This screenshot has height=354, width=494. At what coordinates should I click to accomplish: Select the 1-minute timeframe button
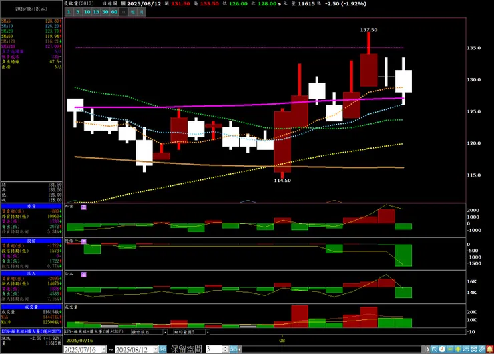(69, 12)
